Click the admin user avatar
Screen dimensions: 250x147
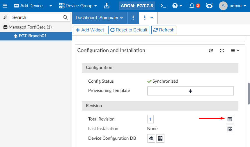(223, 6)
